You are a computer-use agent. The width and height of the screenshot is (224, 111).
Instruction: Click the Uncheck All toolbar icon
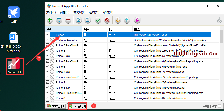coord(87,20)
